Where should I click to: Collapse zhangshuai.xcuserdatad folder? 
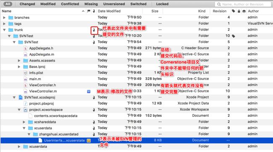click(29, 134)
